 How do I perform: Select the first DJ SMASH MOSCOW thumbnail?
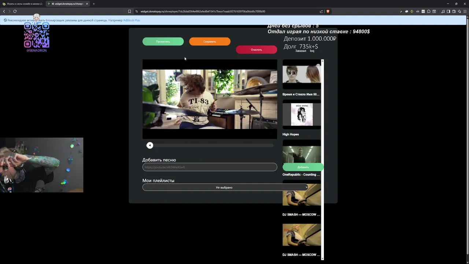coord(302,195)
